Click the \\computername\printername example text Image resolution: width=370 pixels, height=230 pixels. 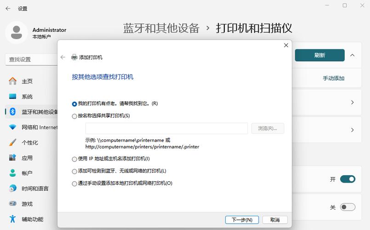click(131, 140)
